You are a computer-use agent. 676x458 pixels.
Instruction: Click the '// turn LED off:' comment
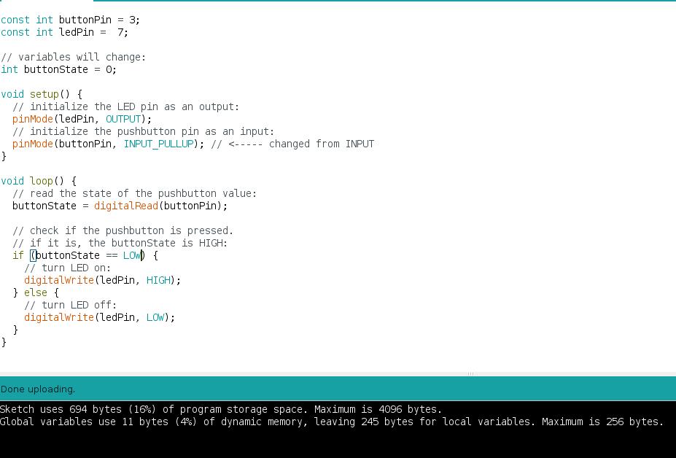click(x=70, y=306)
